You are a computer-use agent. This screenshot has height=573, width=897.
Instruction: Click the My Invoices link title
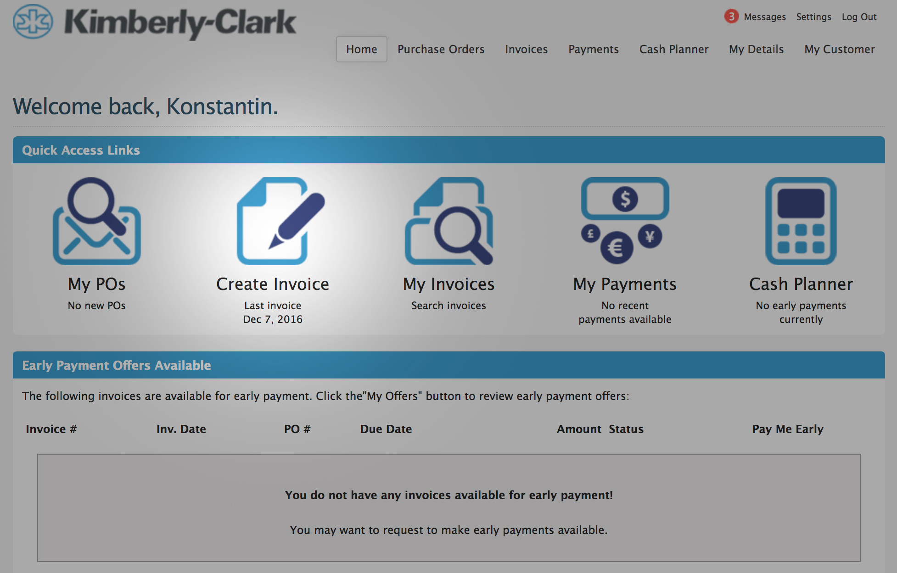[x=448, y=284]
